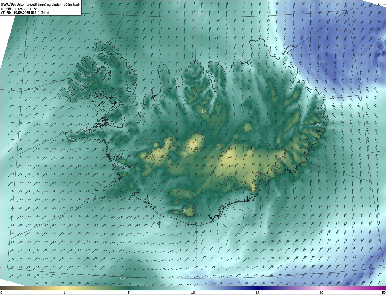Click the 4.1 value on Snæfellsnes peninsula
386x295 pixels.
point(71,138)
